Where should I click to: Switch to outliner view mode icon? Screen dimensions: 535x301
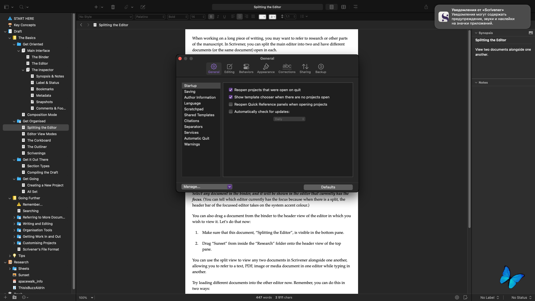[x=356, y=7]
